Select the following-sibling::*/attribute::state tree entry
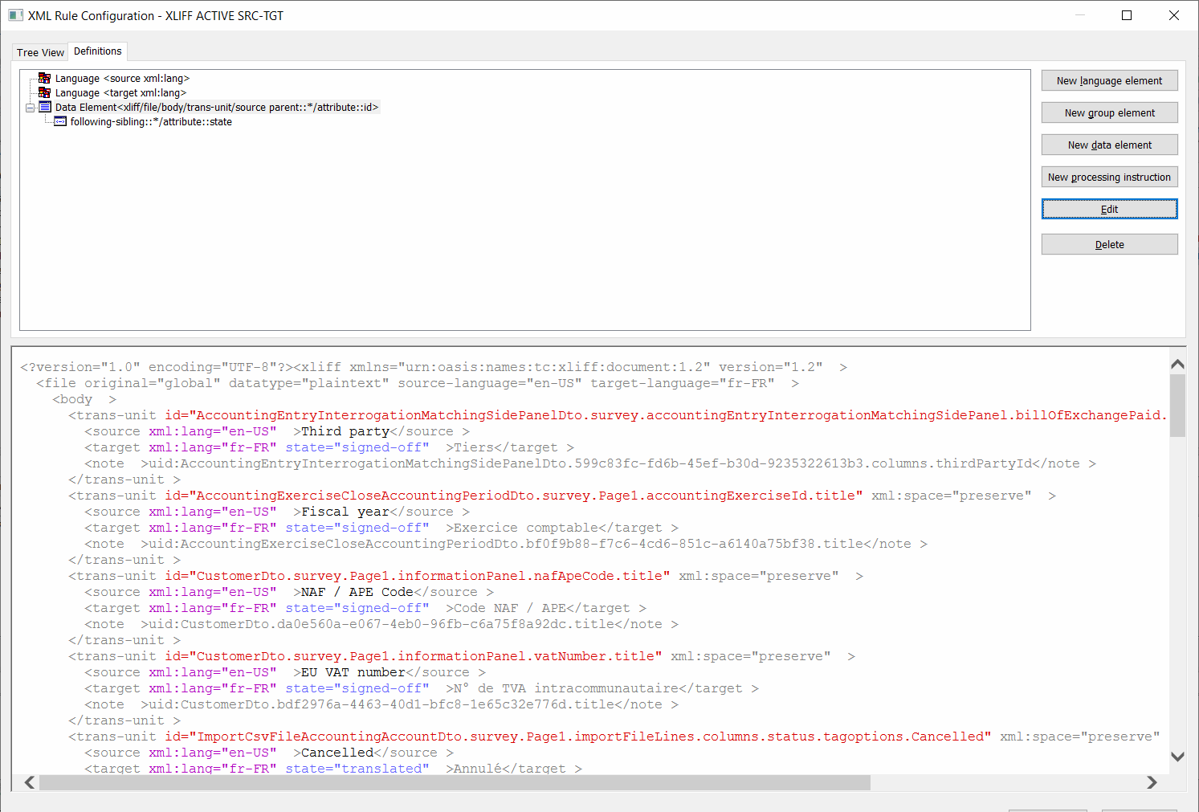 [151, 121]
